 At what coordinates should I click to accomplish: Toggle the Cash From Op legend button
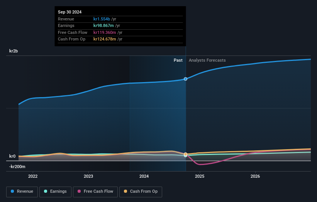[141, 192]
